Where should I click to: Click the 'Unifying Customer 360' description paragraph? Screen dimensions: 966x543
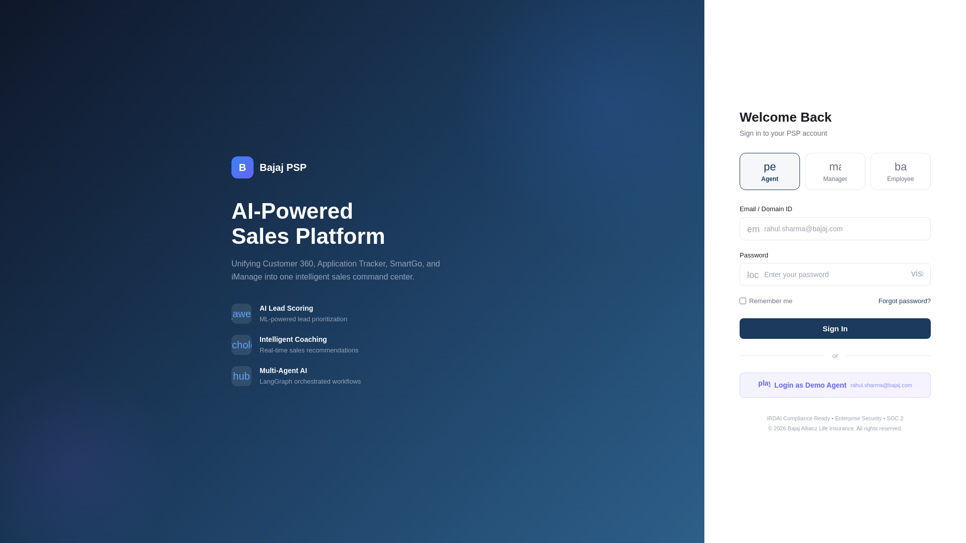point(336,270)
